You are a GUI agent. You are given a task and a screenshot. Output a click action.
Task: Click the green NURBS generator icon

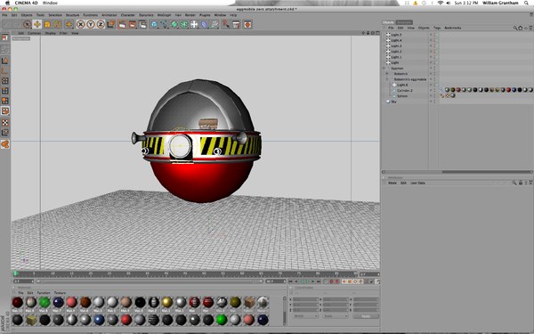174,24
